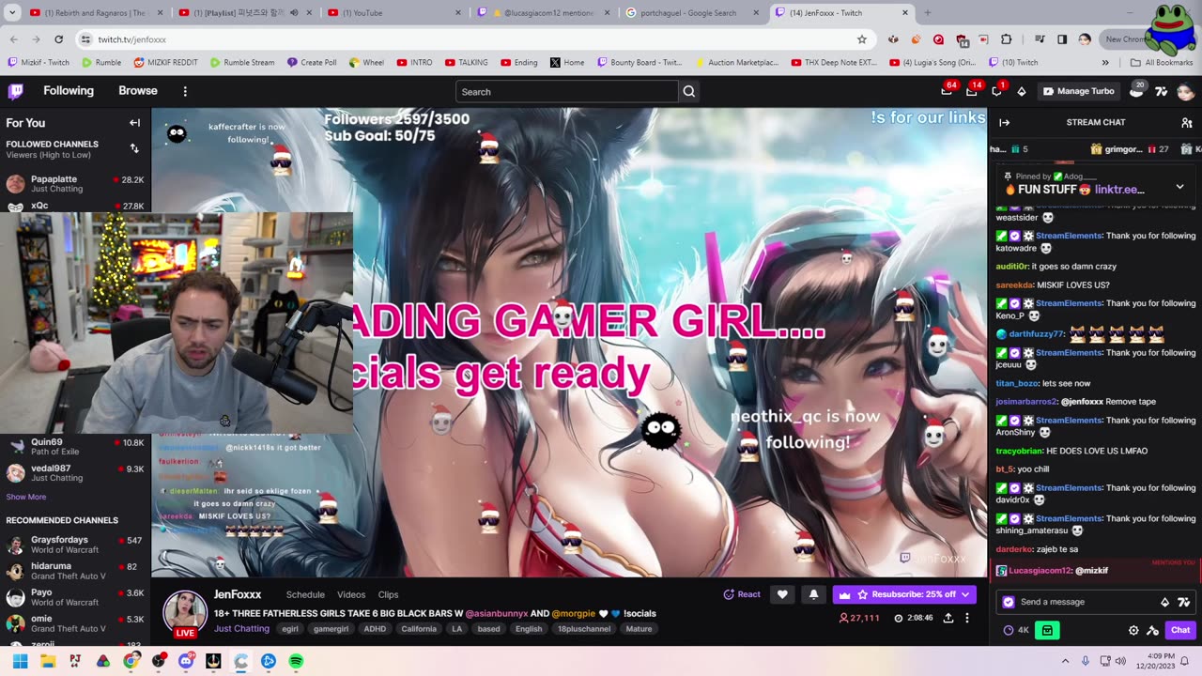Open whispers icon with 1 badge

[x=997, y=91]
